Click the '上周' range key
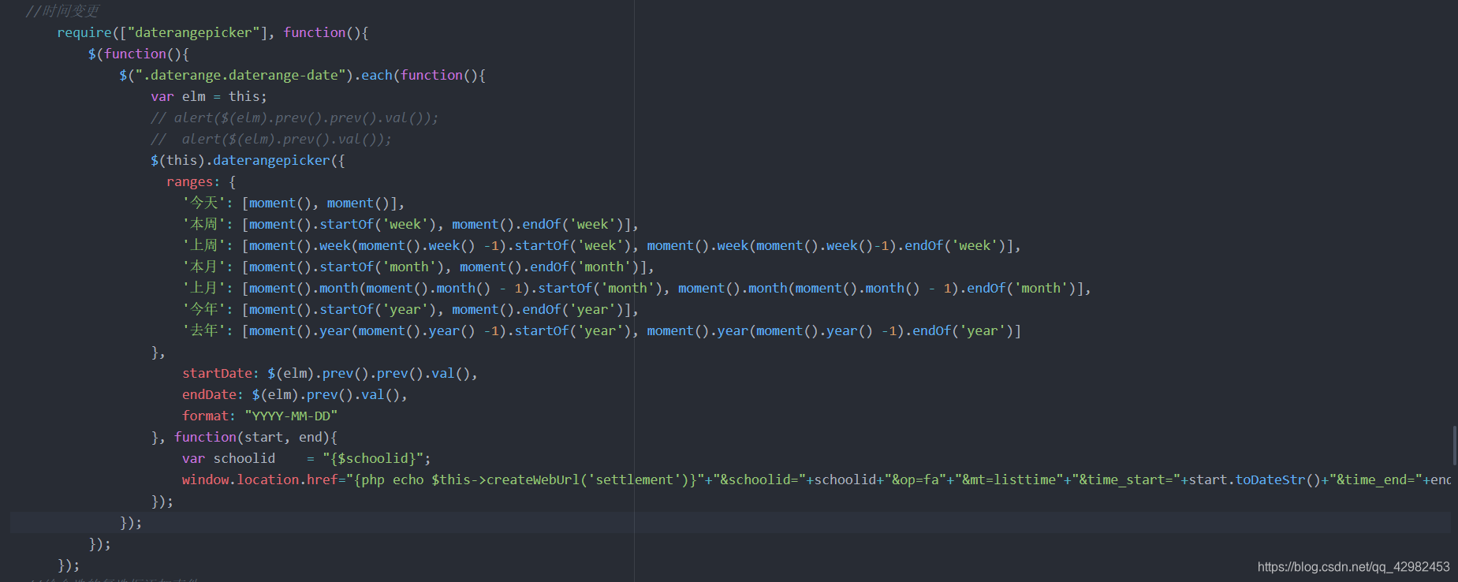Screen dimensions: 1458x582 pos(203,245)
